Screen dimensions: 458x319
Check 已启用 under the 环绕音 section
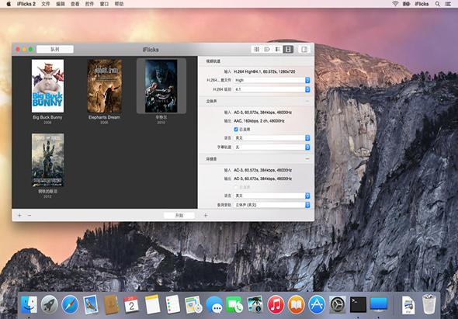pos(236,187)
